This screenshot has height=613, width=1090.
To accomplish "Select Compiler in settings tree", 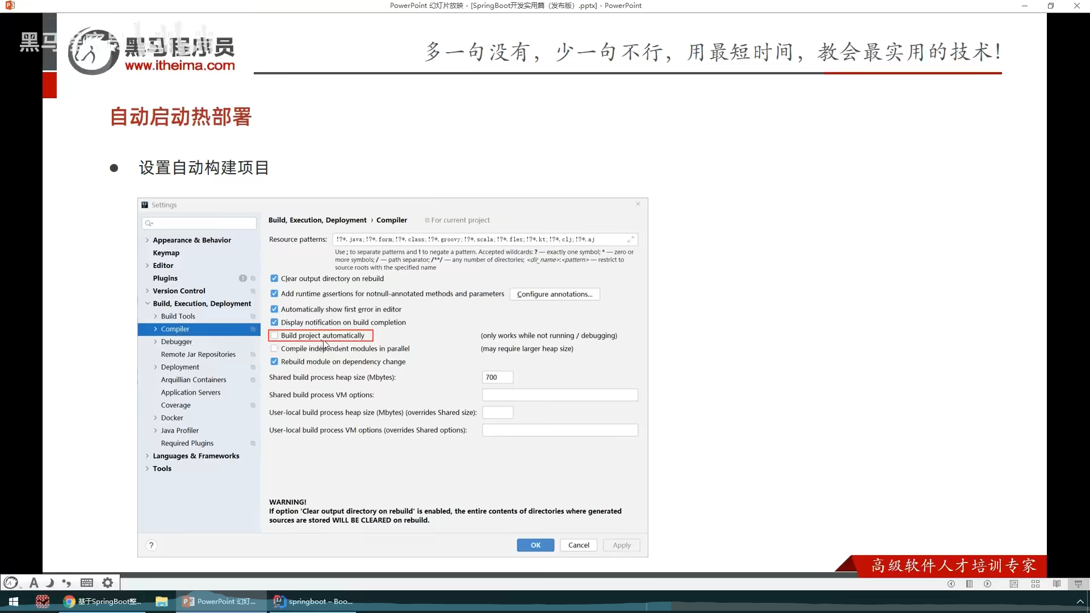I will pyautogui.click(x=175, y=329).
